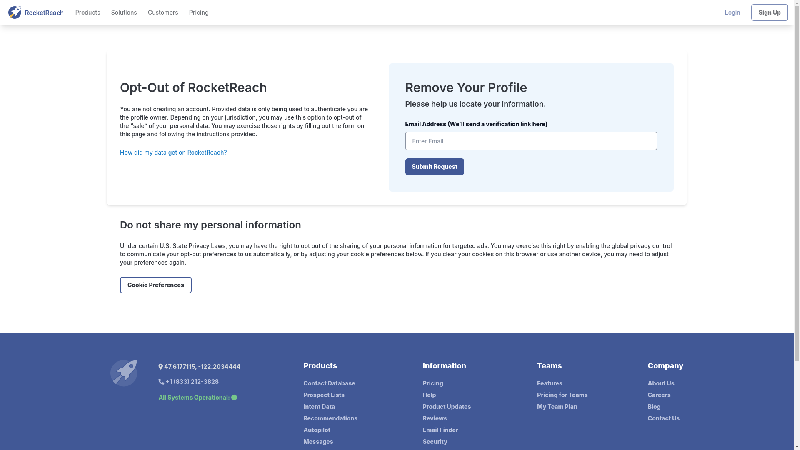Click the 'Remove Your Profile' heading

tap(466, 88)
